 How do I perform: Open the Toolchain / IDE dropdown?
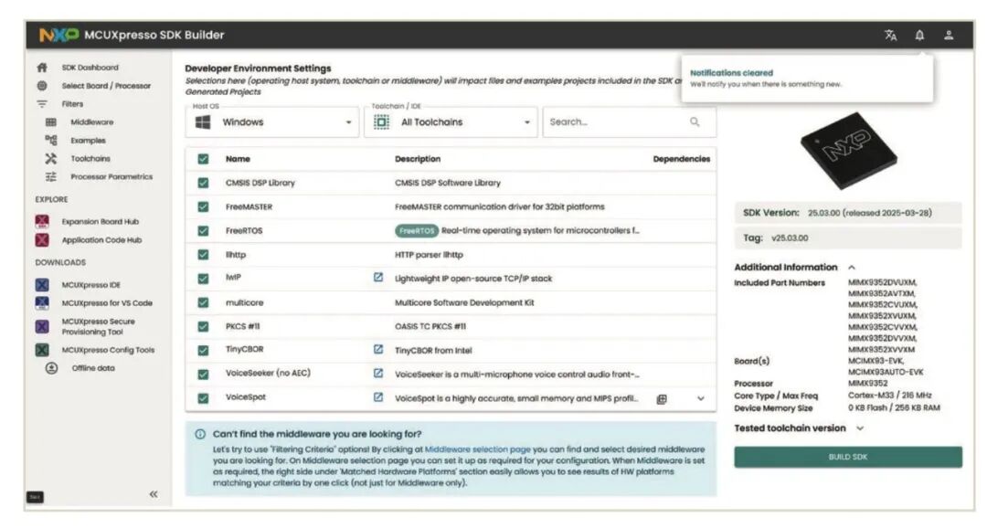[451, 122]
